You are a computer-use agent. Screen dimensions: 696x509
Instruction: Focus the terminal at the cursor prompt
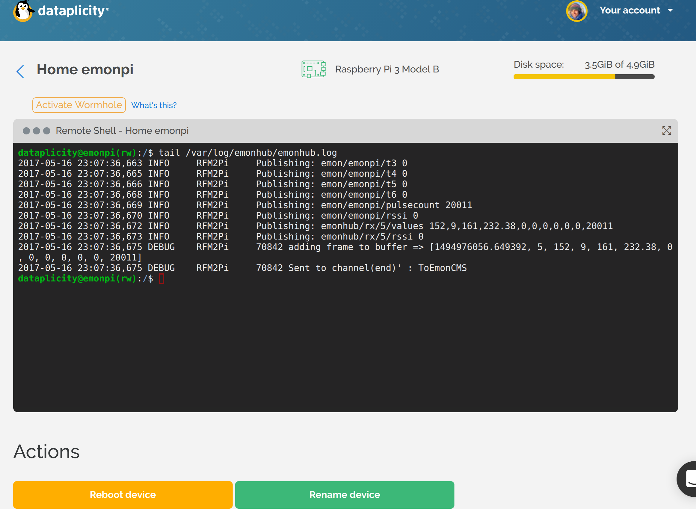pos(161,278)
